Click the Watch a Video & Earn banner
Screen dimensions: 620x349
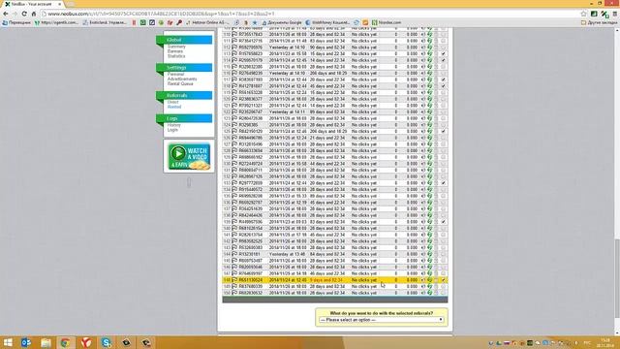(x=189, y=156)
